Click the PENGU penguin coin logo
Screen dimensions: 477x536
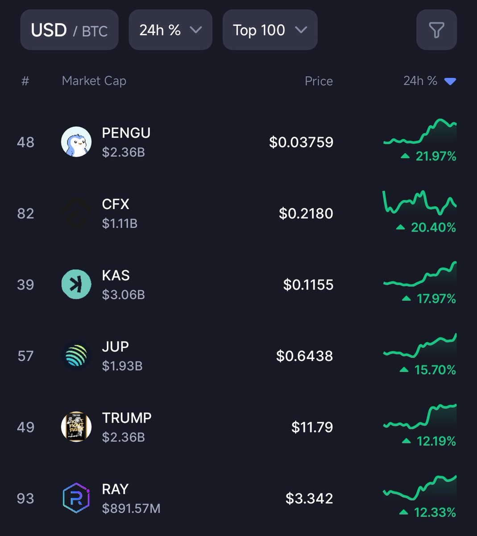pyautogui.click(x=76, y=142)
